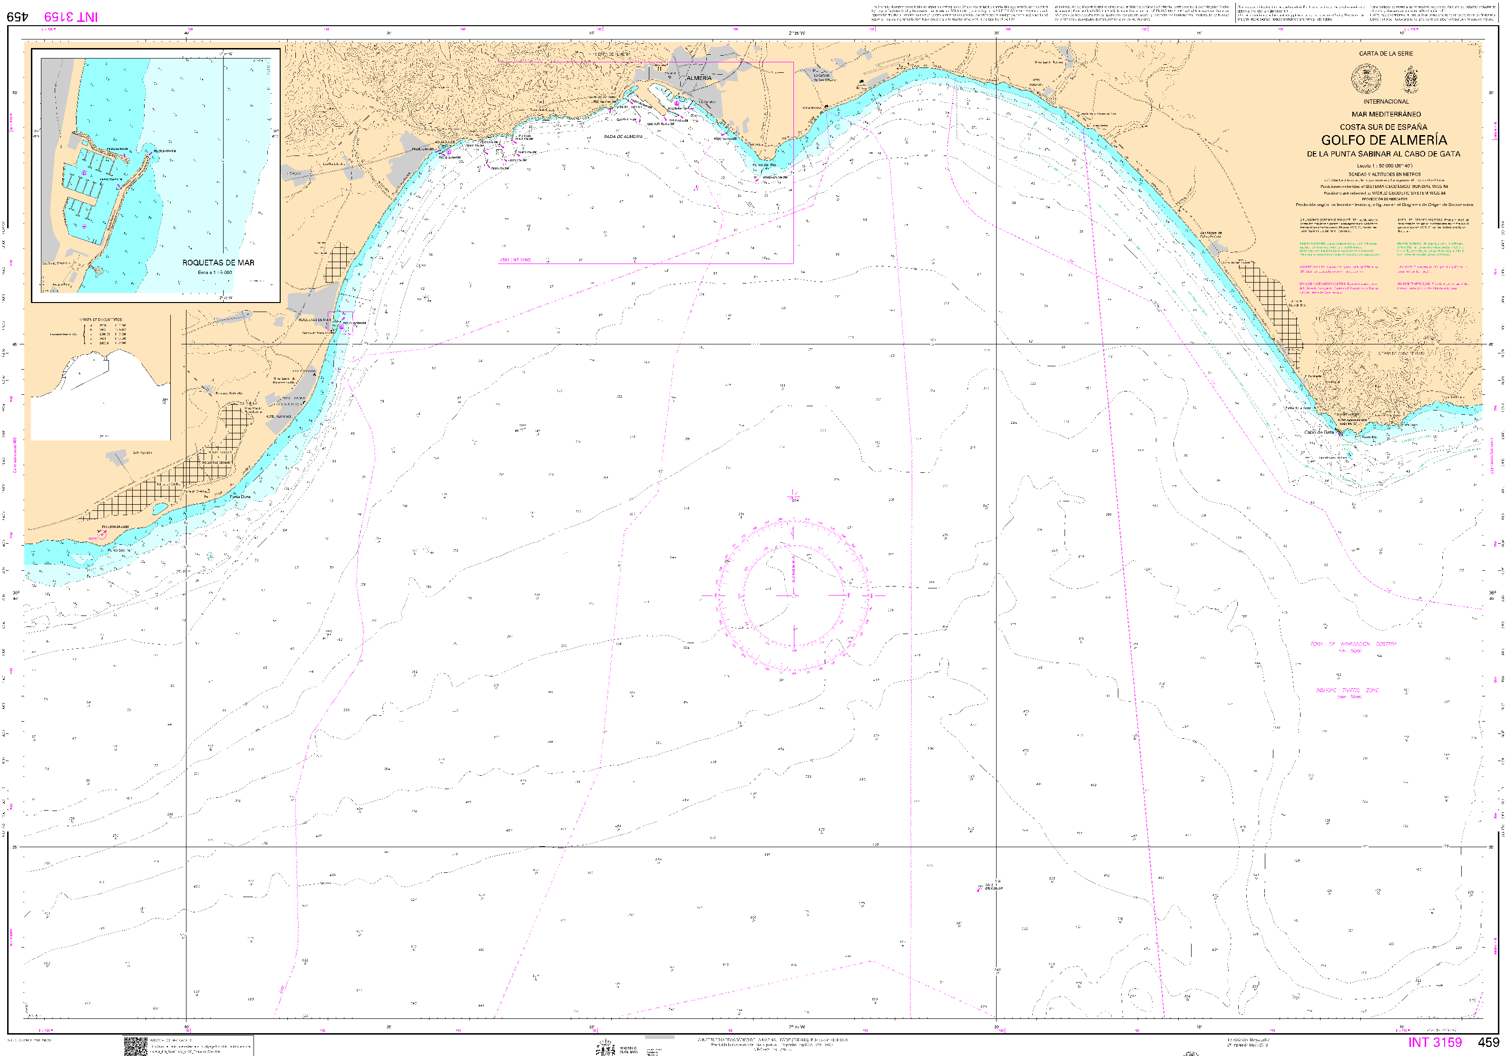Click the GOLFO DE ALMERÍA chart title

[x=1384, y=140]
